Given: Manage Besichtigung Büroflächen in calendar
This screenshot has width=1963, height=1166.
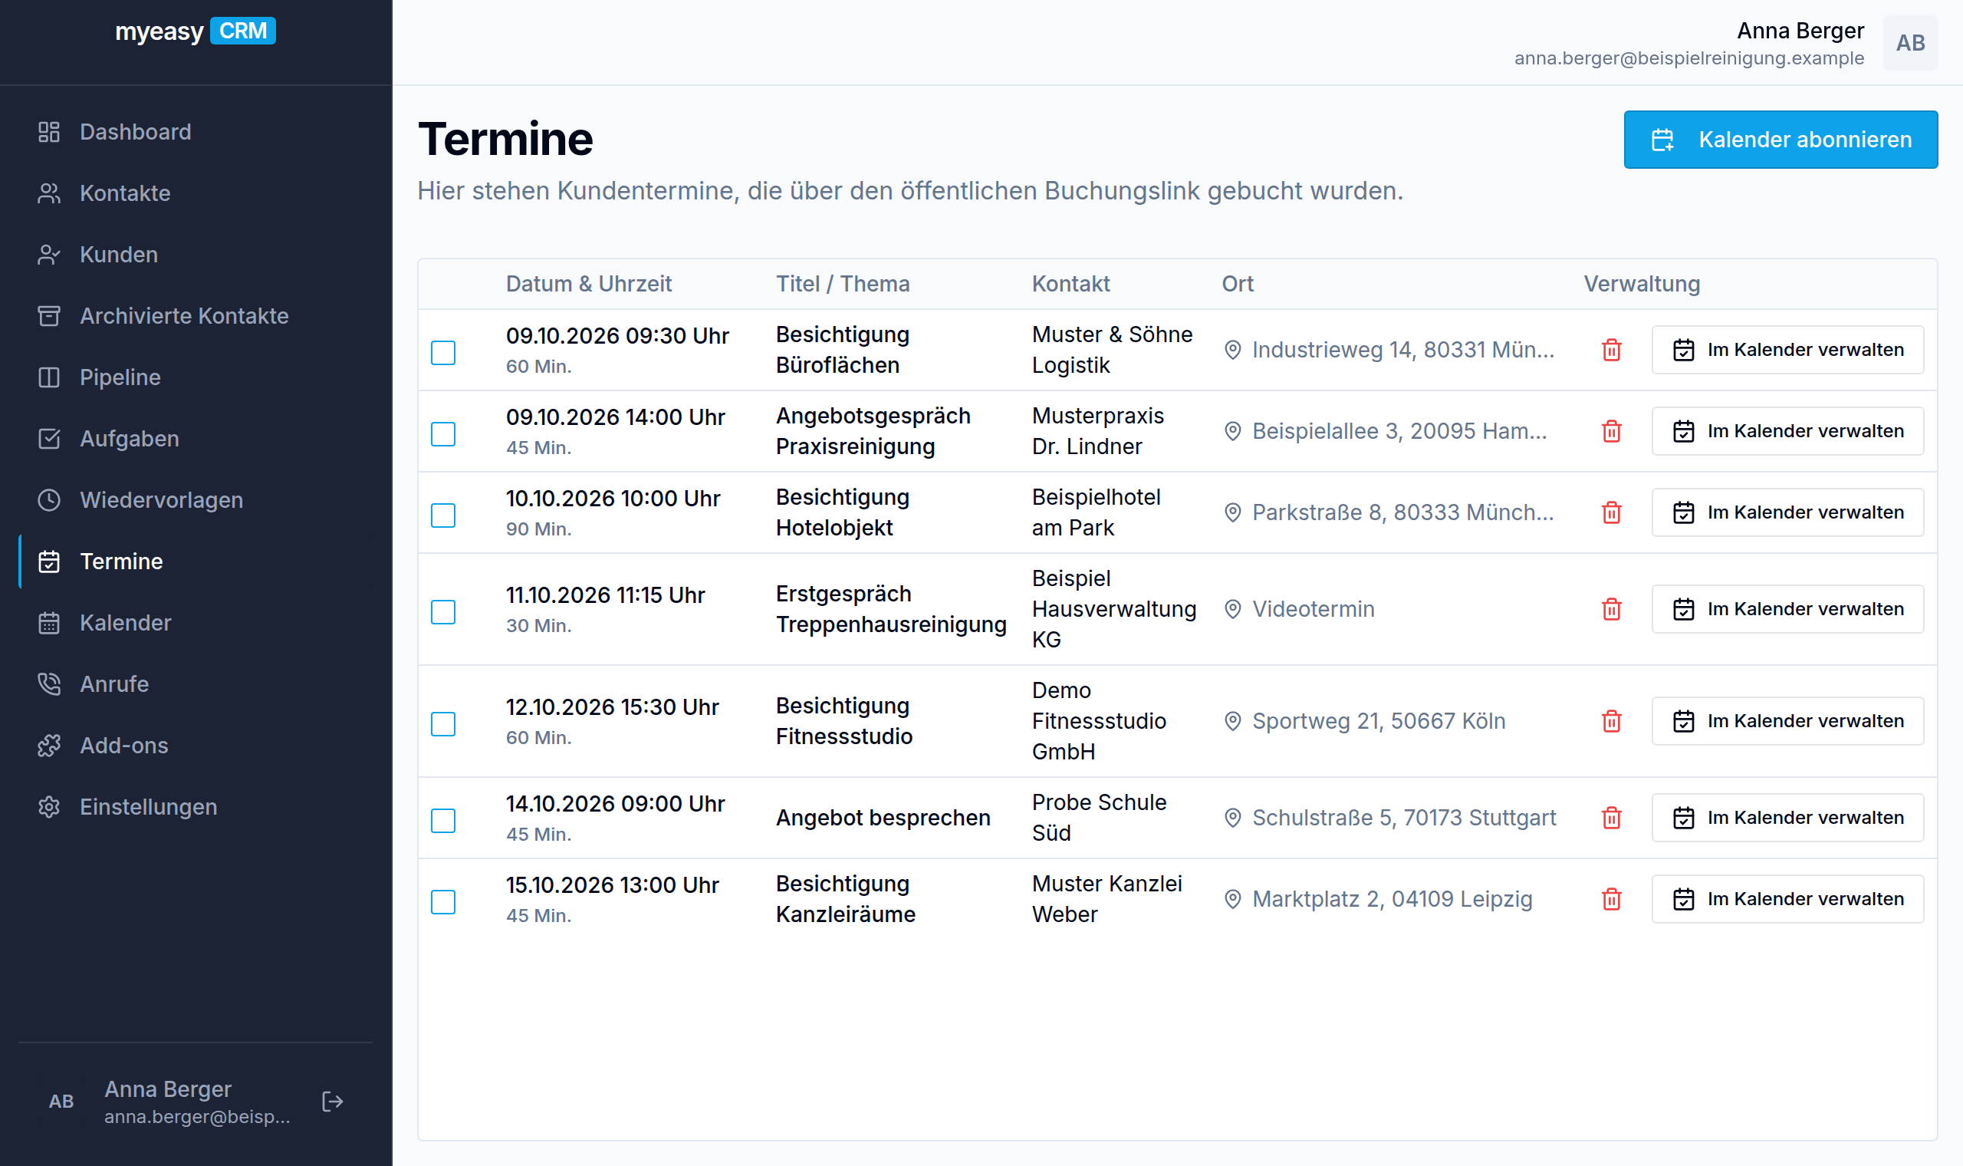Looking at the screenshot, I should pos(1787,350).
